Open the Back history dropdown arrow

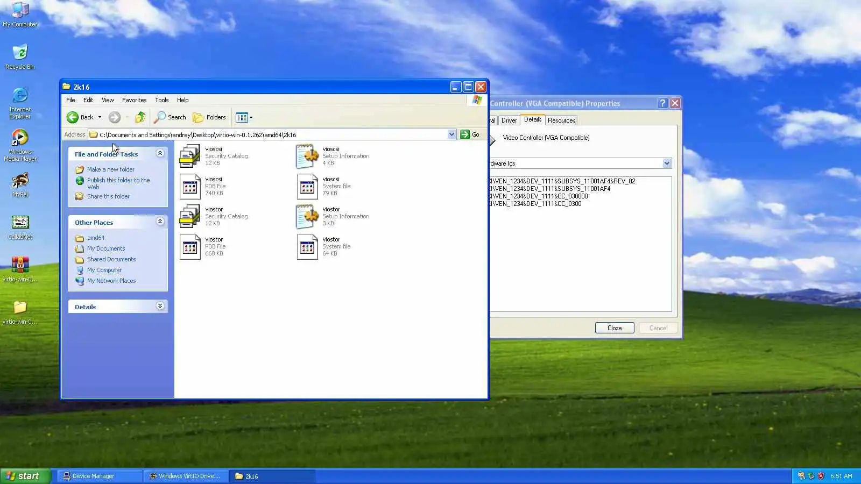coord(100,117)
